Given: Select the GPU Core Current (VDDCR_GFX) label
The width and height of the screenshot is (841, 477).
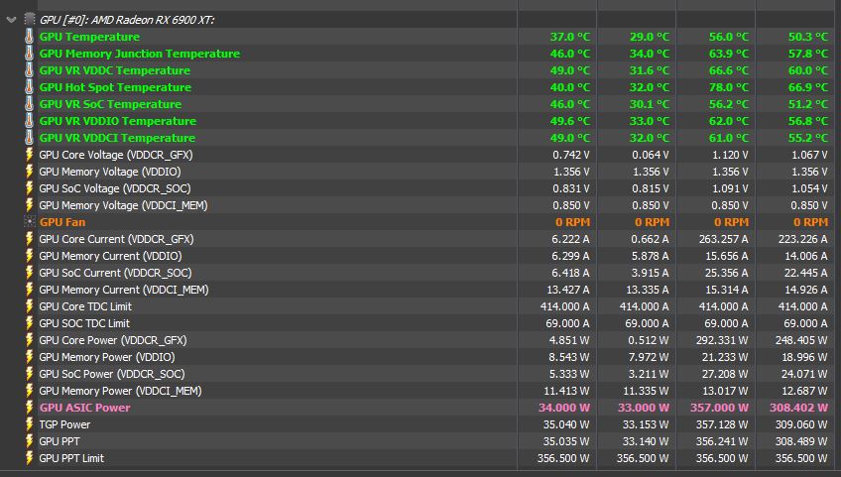Looking at the screenshot, I should (x=116, y=239).
